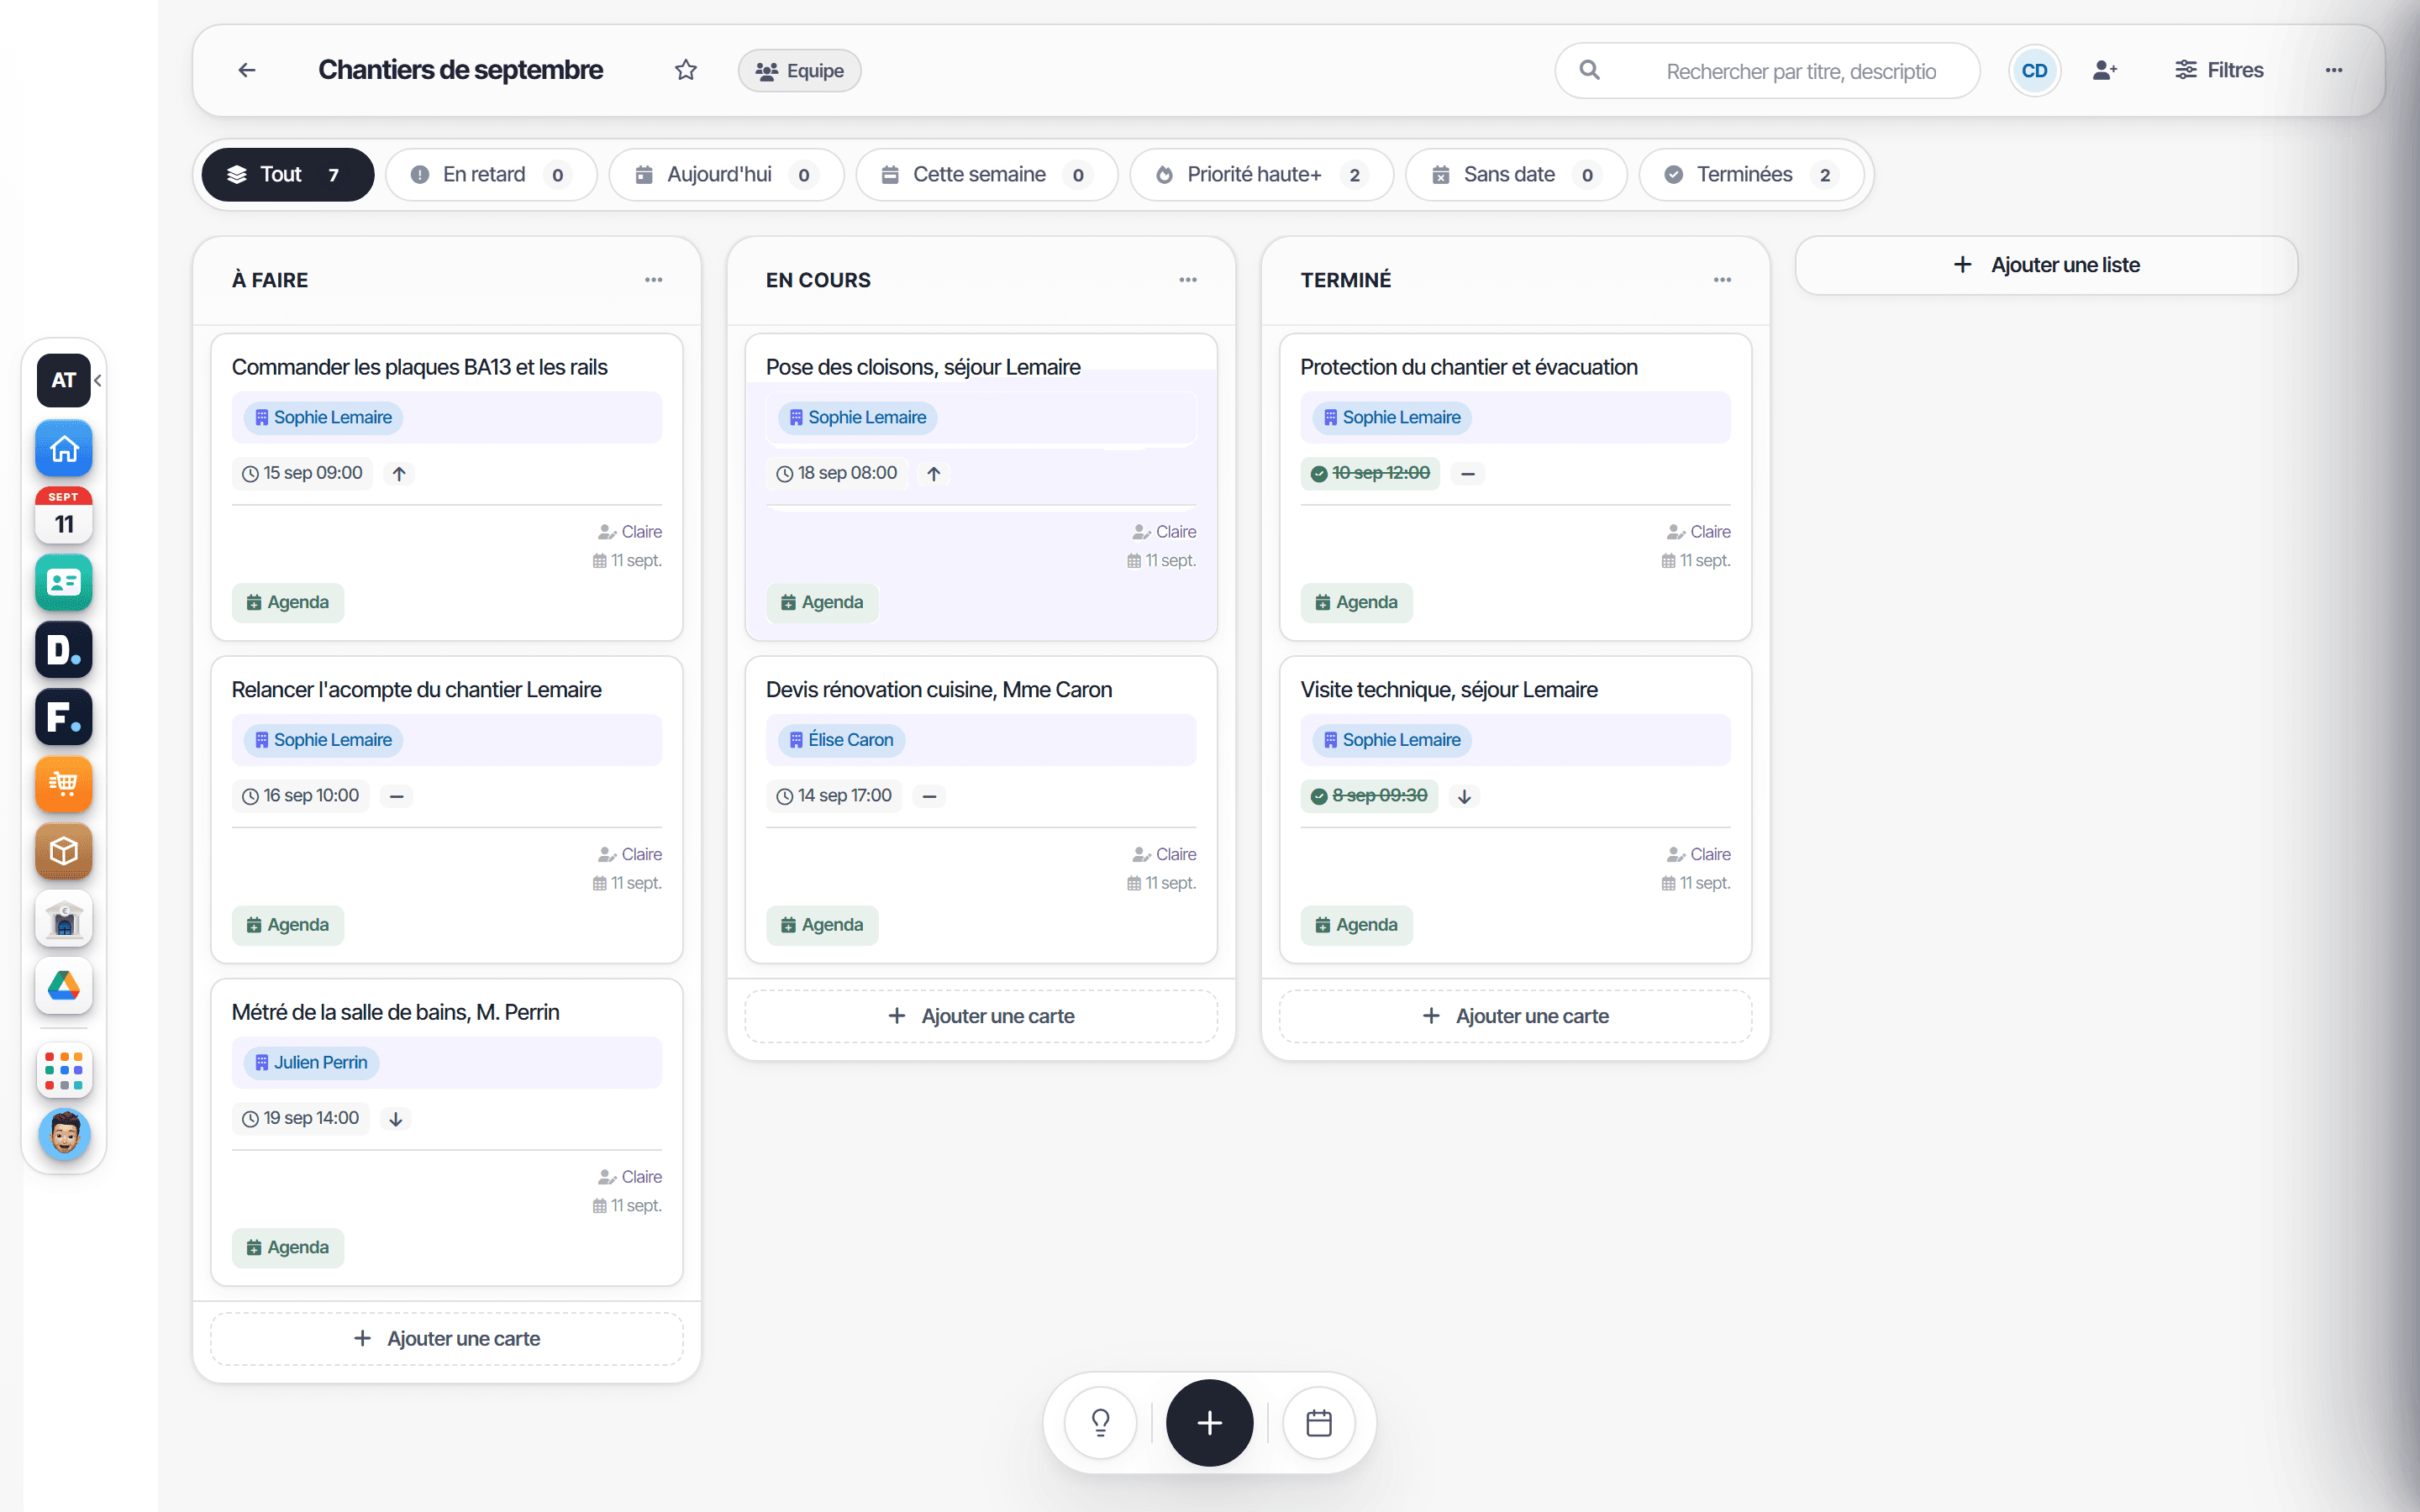Open the home app in sidebar
Image resolution: width=2420 pixels, height=1512 pixels.
coord(64,449)
